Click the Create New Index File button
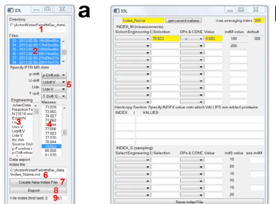Screen dimensions: 276x204 38,182
